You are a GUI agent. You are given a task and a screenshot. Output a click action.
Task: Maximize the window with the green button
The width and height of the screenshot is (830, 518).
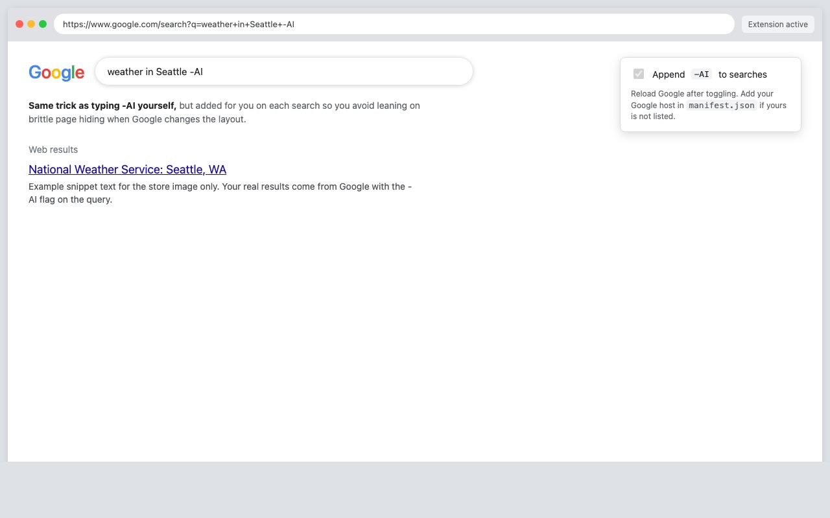tap(43, 24)
